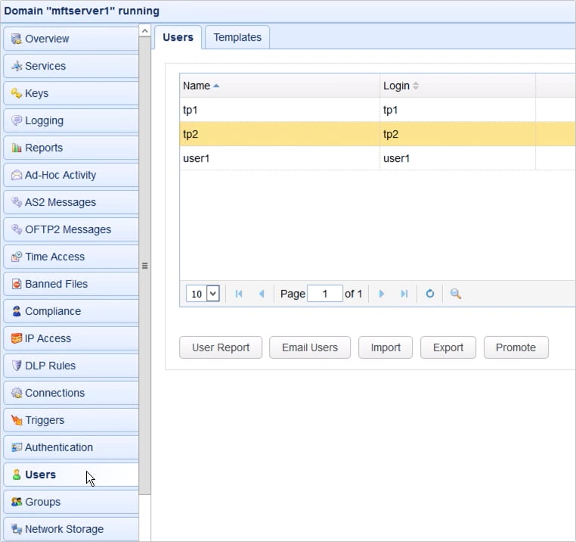Screen dimensions: 576x542
Task: Switch to the Templates tab
Action: point(237,37)
